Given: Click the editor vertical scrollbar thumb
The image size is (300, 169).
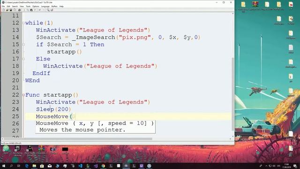Looking at the screenshot, I should tap(232, 94).
